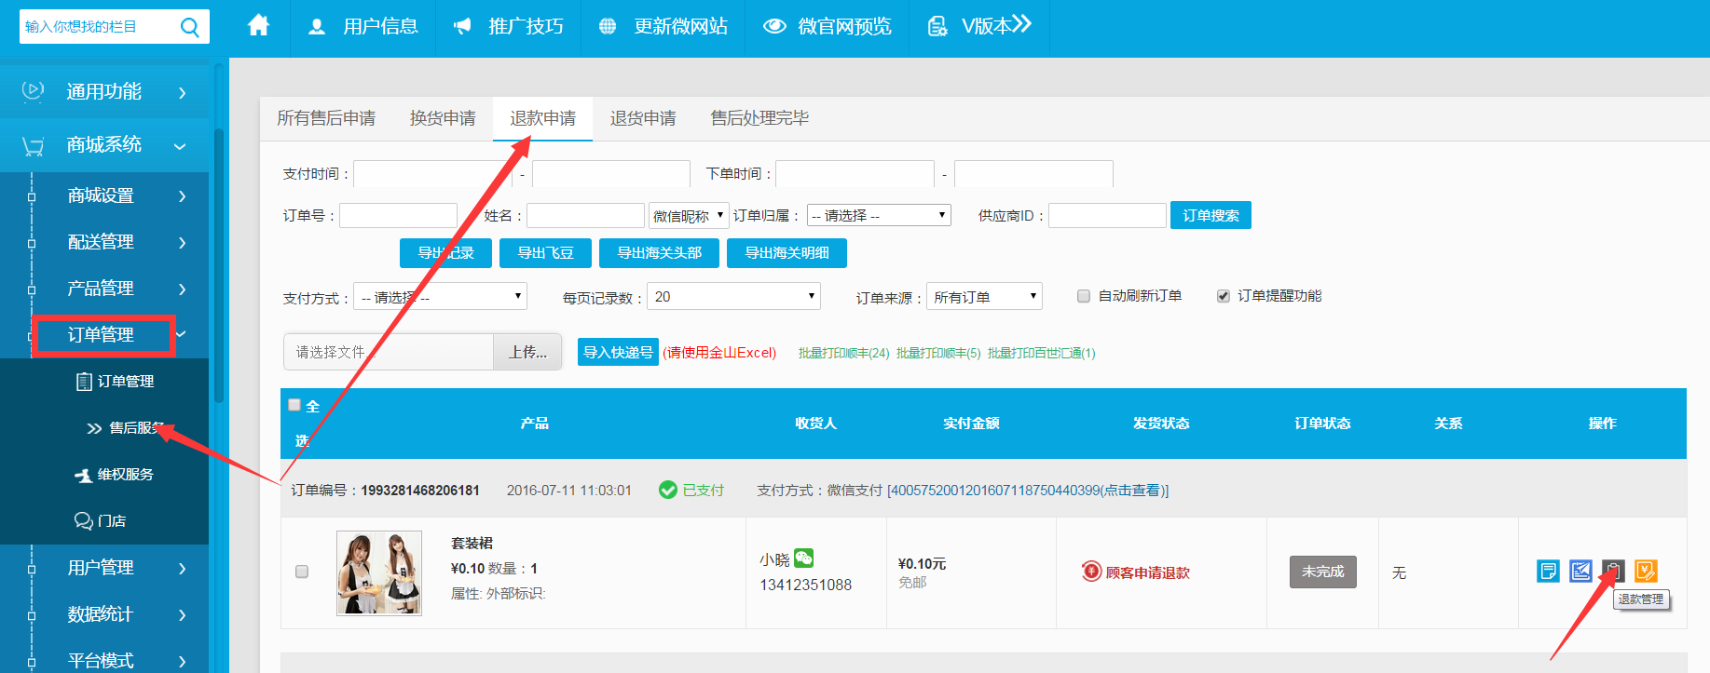This screenshot has height=673, width=1710.
Task: Click the 导入快递号 button
Action: click(x=618, y=352)
